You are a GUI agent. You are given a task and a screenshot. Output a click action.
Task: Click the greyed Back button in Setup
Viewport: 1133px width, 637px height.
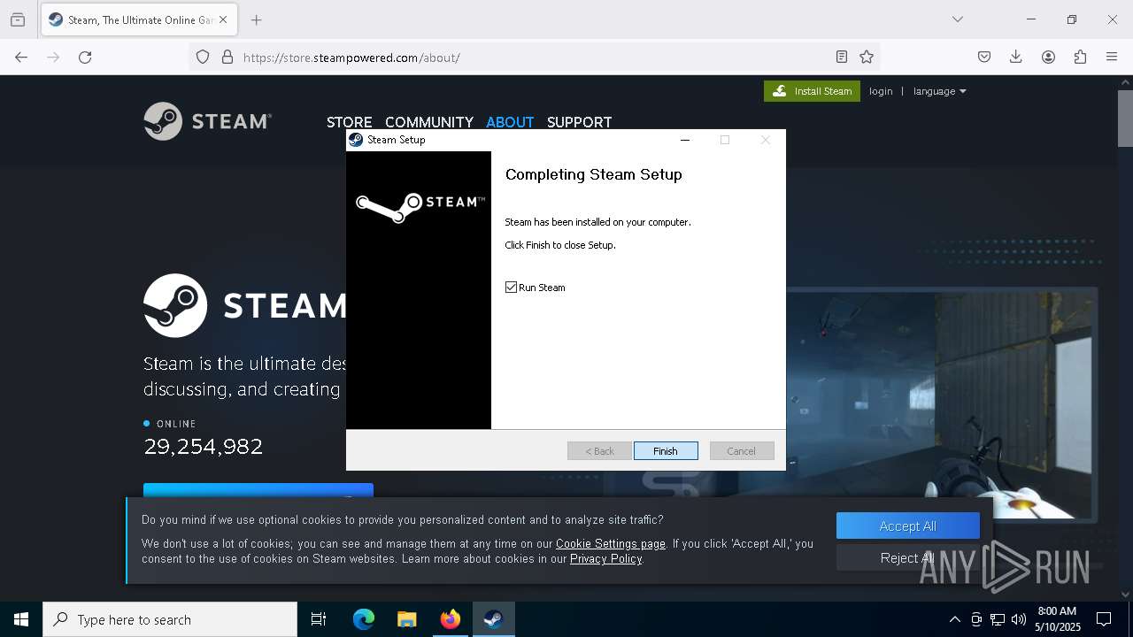pos(599,451)
